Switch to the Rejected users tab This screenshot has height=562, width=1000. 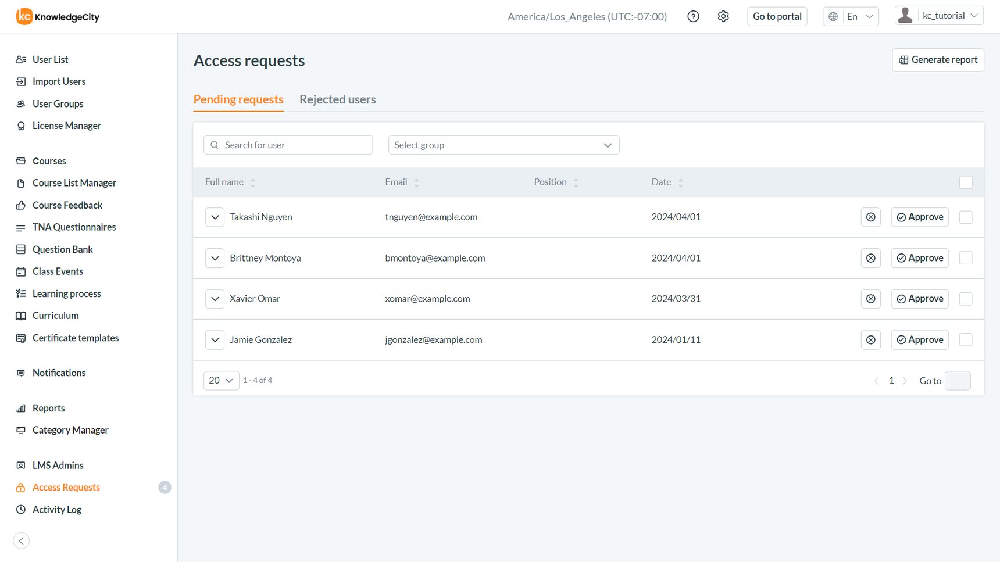pos(337,99)
